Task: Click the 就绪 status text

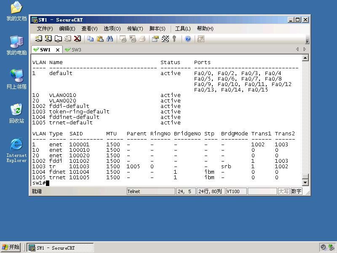Action: (x=37, y=191)
